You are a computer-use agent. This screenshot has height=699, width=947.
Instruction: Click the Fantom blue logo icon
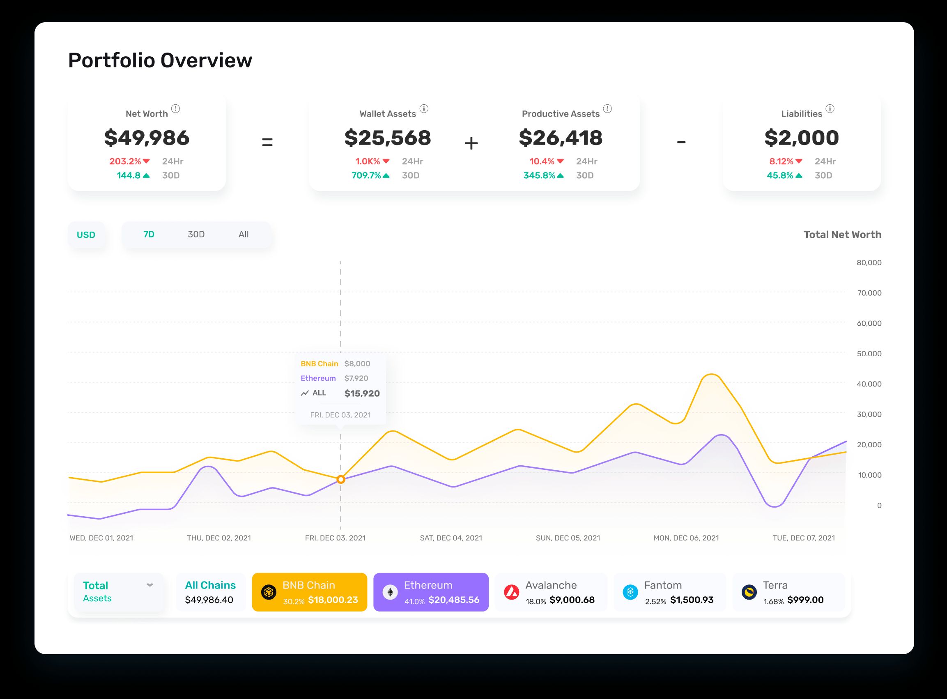click(x=630, y=592)
